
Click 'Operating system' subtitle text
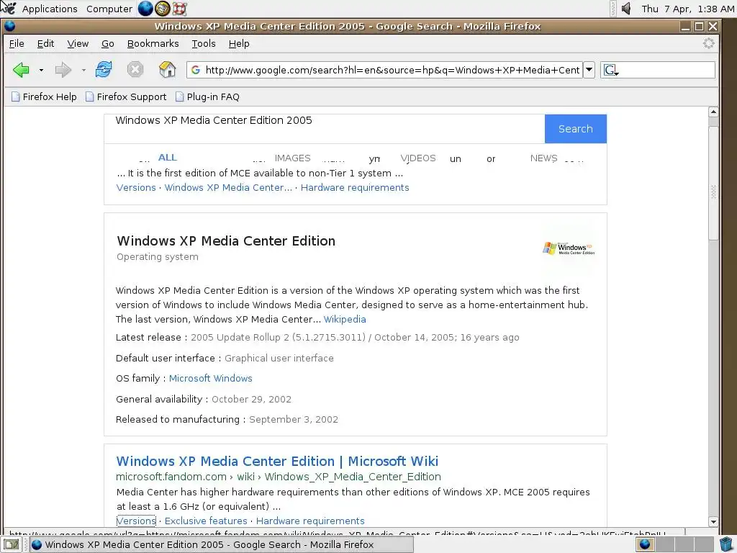pos(158,257)
